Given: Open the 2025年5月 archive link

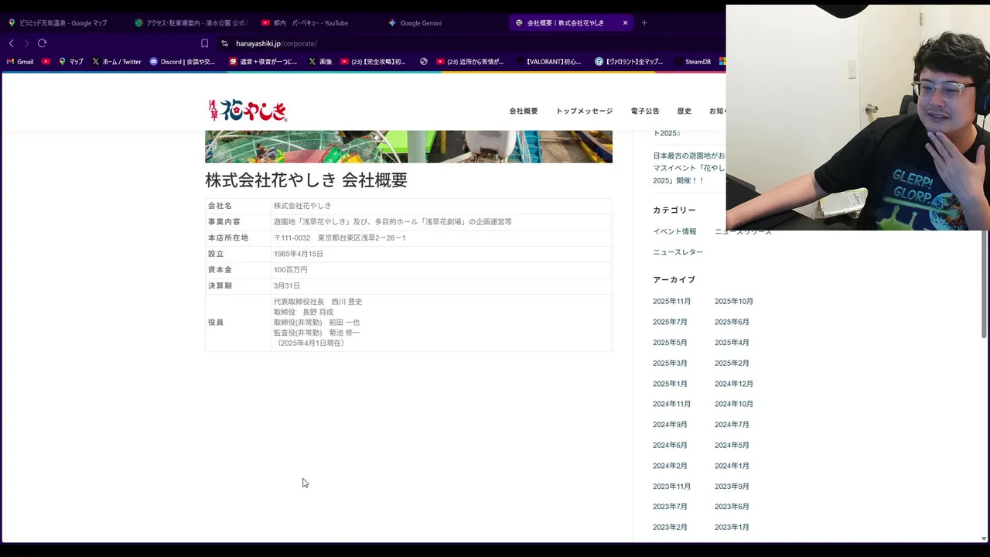Looking at the screenshot, I should tap(670, 343).
